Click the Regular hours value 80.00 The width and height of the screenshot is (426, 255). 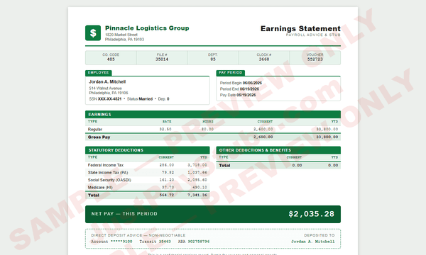click(207, 129)
